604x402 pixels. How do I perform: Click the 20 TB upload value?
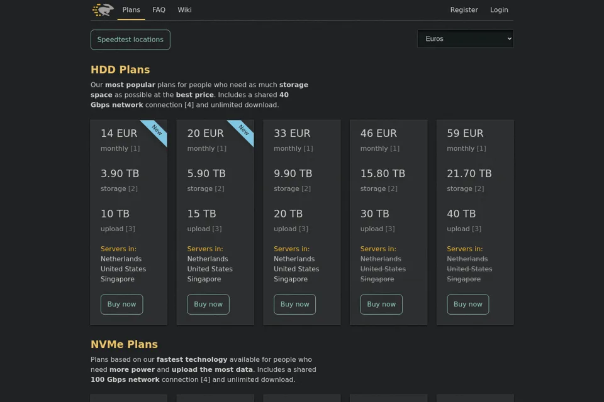[288, 214]
